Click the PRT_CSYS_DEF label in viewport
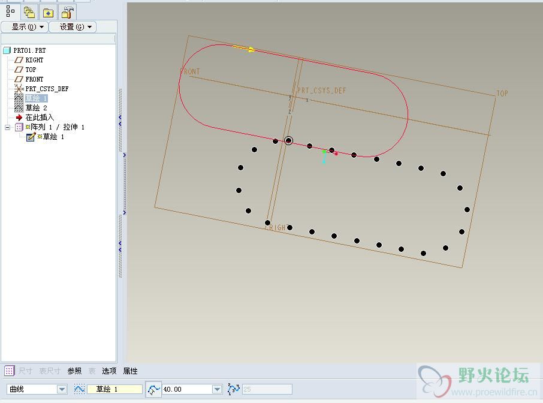543x403 pixels. [321, 91]
